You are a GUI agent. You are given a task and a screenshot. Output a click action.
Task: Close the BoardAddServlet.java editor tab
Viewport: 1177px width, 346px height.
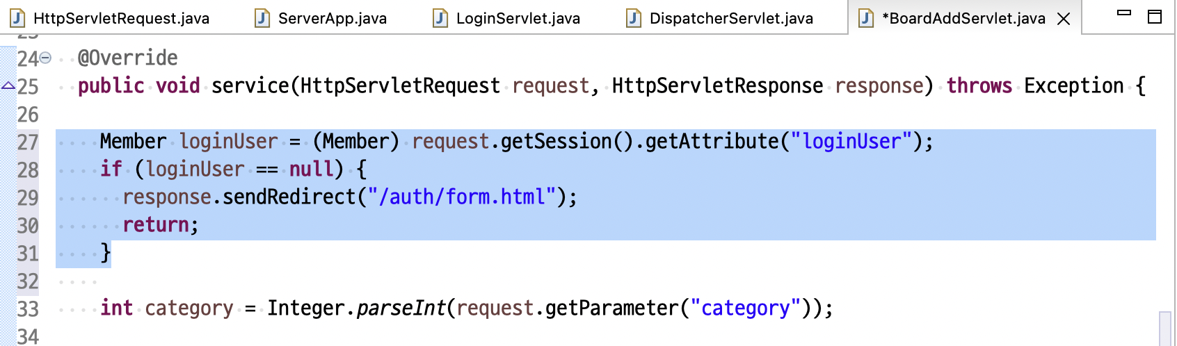(1064, 19)
